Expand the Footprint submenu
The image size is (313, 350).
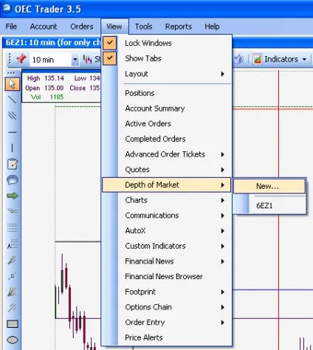pos(166,292)
